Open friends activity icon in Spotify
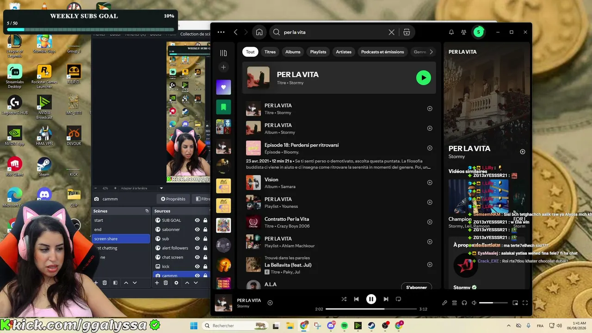The height and width of the screenshot is (333, 592). tap(464, 32)
